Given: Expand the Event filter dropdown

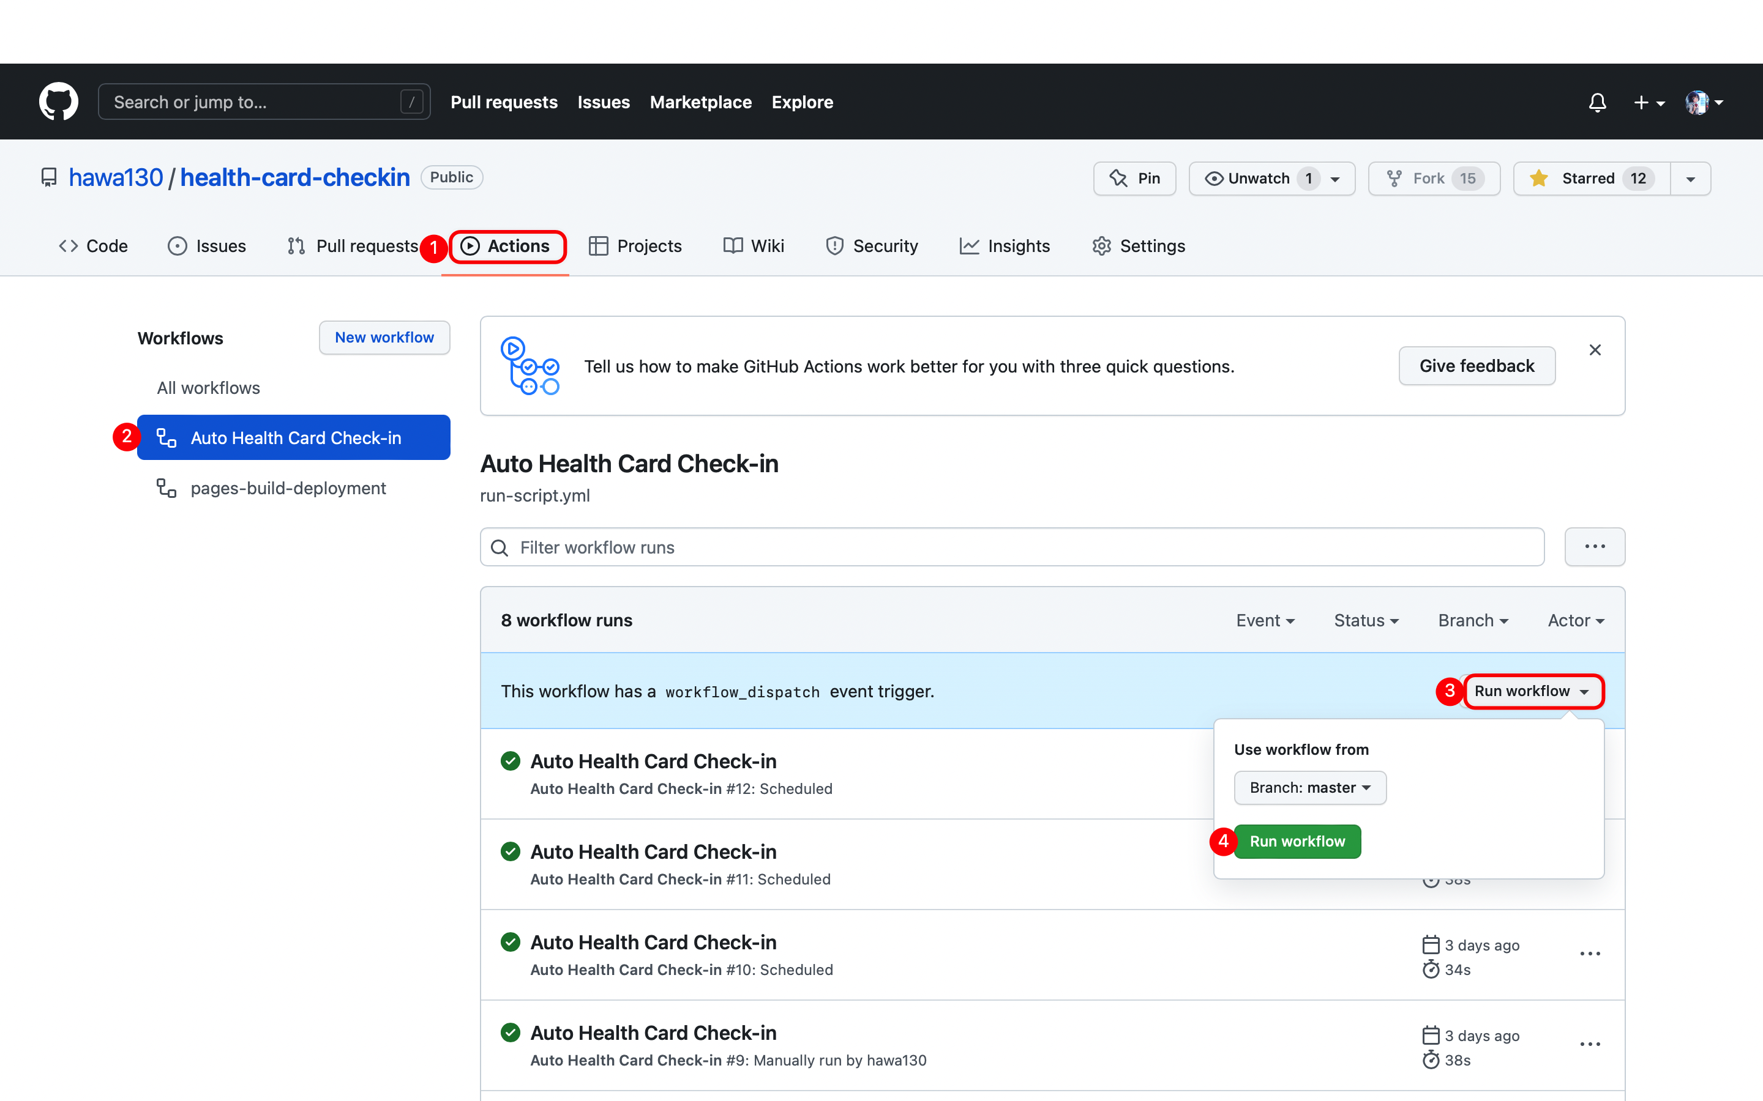Looking at the screenshot, I should 1265,619.
